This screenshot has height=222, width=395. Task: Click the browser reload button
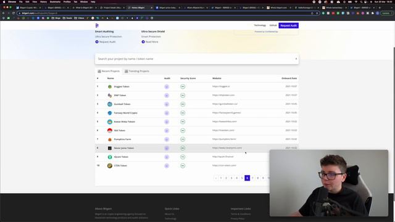(14, 13)
